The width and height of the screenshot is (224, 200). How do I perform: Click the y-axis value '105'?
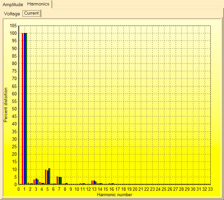[13, 26]
